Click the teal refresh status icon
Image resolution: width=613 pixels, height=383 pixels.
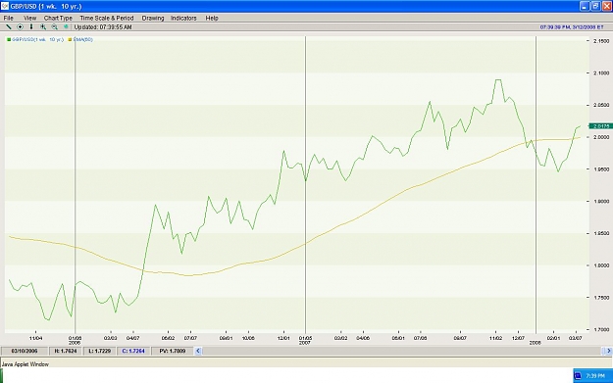point(66,27)
